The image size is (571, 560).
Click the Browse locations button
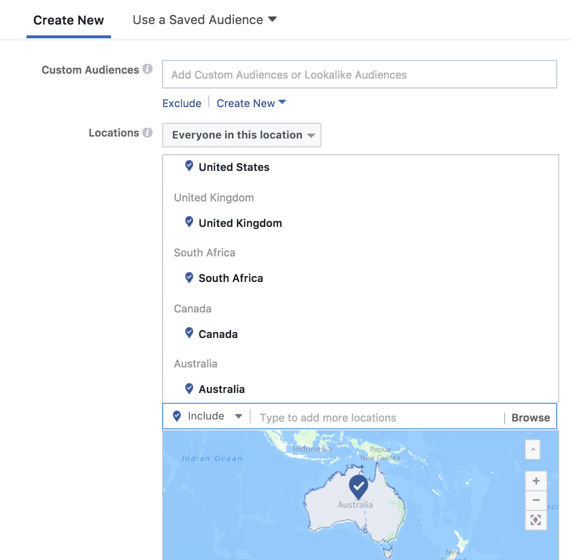[x=531, y=418]
